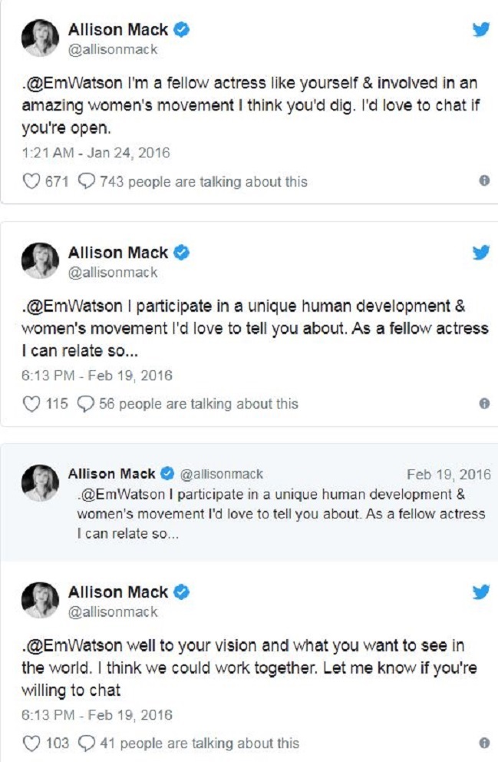This screenshot has width=498, height=762.
Task: Open info icon on the last tweet
Action: [x=484, y=743]
